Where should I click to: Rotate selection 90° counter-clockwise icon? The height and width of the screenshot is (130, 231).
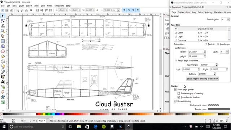[x=18, y=10]
